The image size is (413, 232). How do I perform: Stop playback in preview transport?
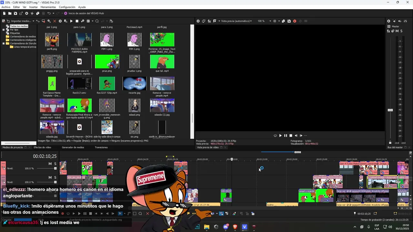(x=291, y=136)
